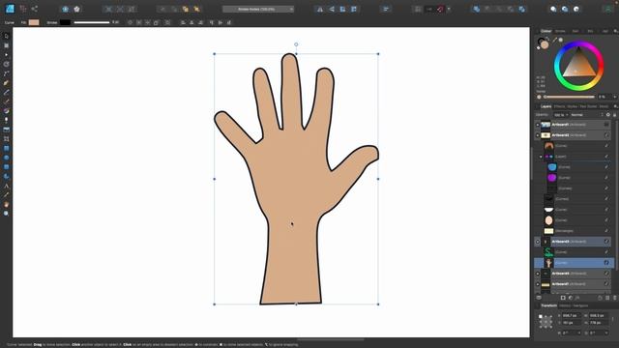The width and height of the screenshot is (619, 348).
Task: Click the Add boolean operation icon
Action: tap(477, 9)
